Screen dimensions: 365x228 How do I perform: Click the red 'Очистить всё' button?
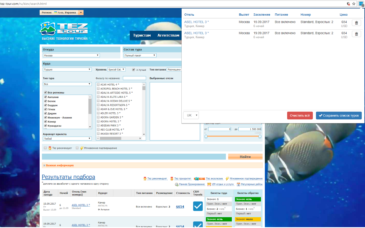(x=300, y=115)
